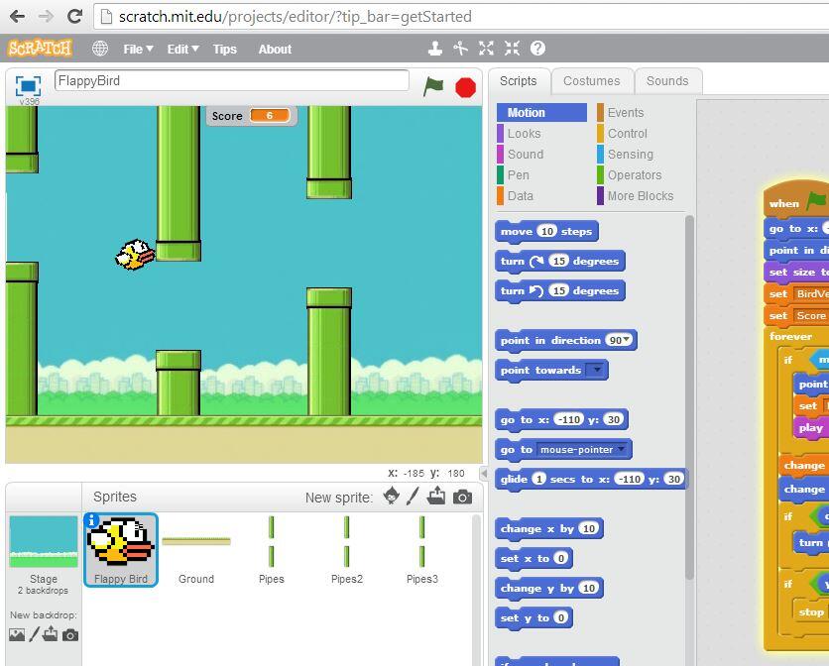The width and height of the screenshot is (829, 666).
Task: Upload backdrop from file
Action: point(51,633)
